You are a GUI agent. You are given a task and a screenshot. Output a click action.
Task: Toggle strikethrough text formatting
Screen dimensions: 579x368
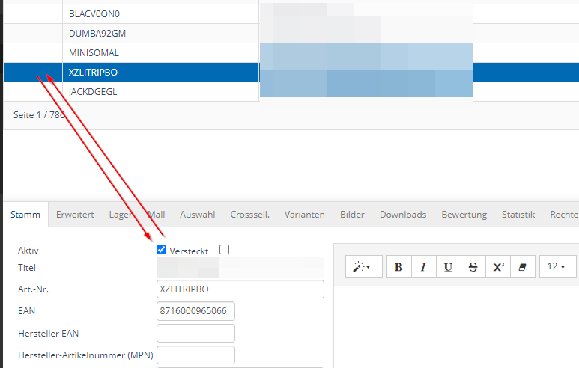pyautogui.click(x=472, y=267)
